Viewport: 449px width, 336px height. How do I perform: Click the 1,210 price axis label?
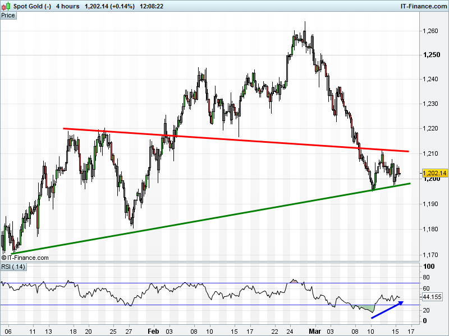tap(430, 153)
